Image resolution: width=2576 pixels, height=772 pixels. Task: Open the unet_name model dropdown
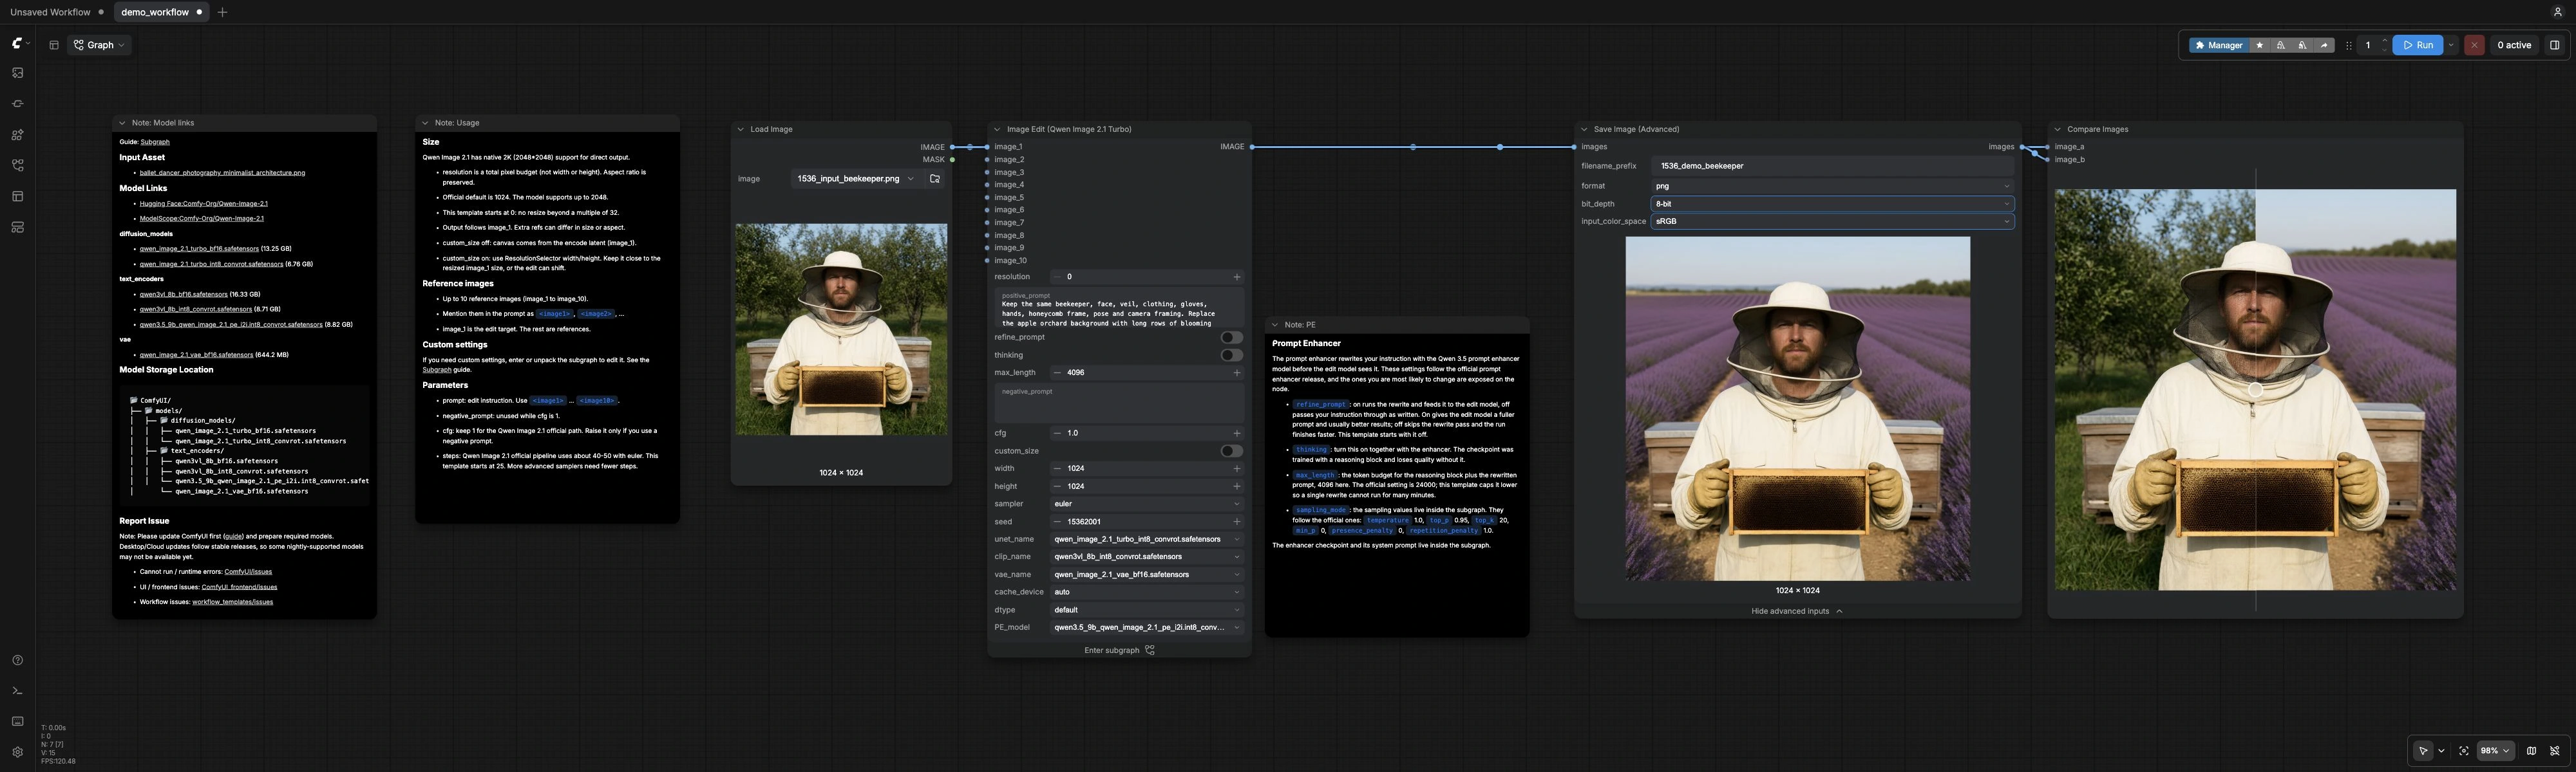[x=1146, y=539]
